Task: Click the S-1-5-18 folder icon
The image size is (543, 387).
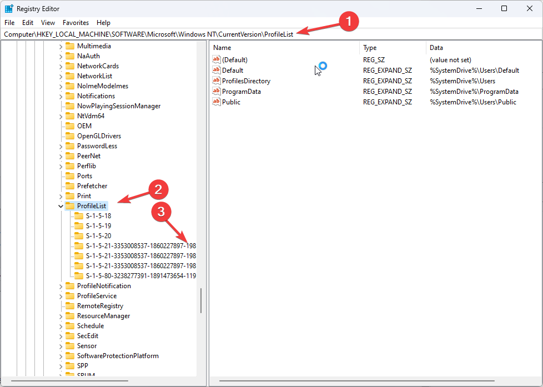Action: pos(79,216)
